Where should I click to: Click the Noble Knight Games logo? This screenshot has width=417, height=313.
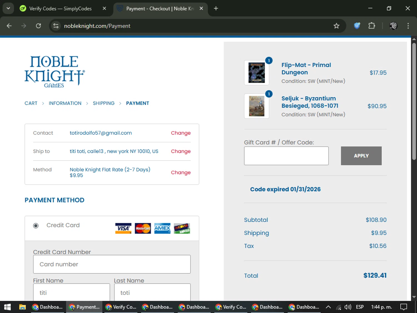55,72
